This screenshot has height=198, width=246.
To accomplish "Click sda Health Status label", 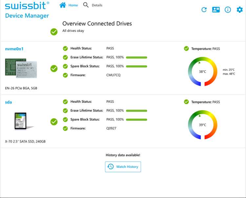I will (81, 102).
